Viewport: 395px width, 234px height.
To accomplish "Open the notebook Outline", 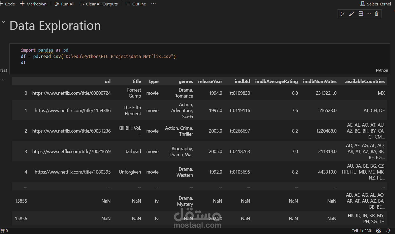I will click(x=136, y=4).
